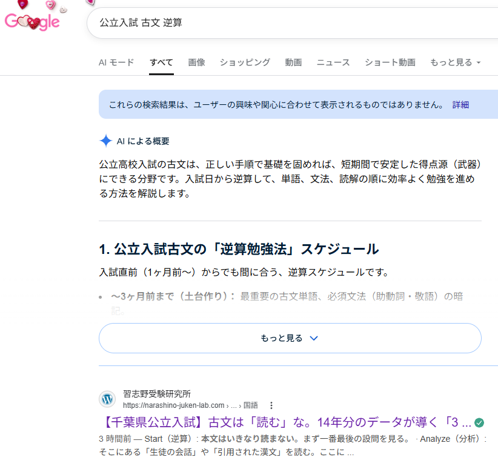
Task: Click the Google Valentine's doodle logo
Action: (x=33, y=22)
